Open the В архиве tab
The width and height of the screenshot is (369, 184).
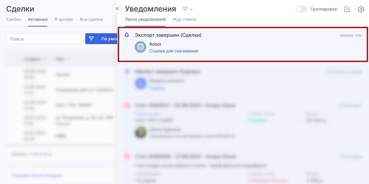[64, 19]
